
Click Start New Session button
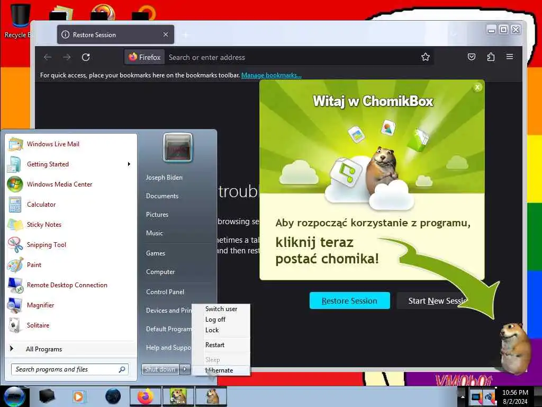[437, 300]
